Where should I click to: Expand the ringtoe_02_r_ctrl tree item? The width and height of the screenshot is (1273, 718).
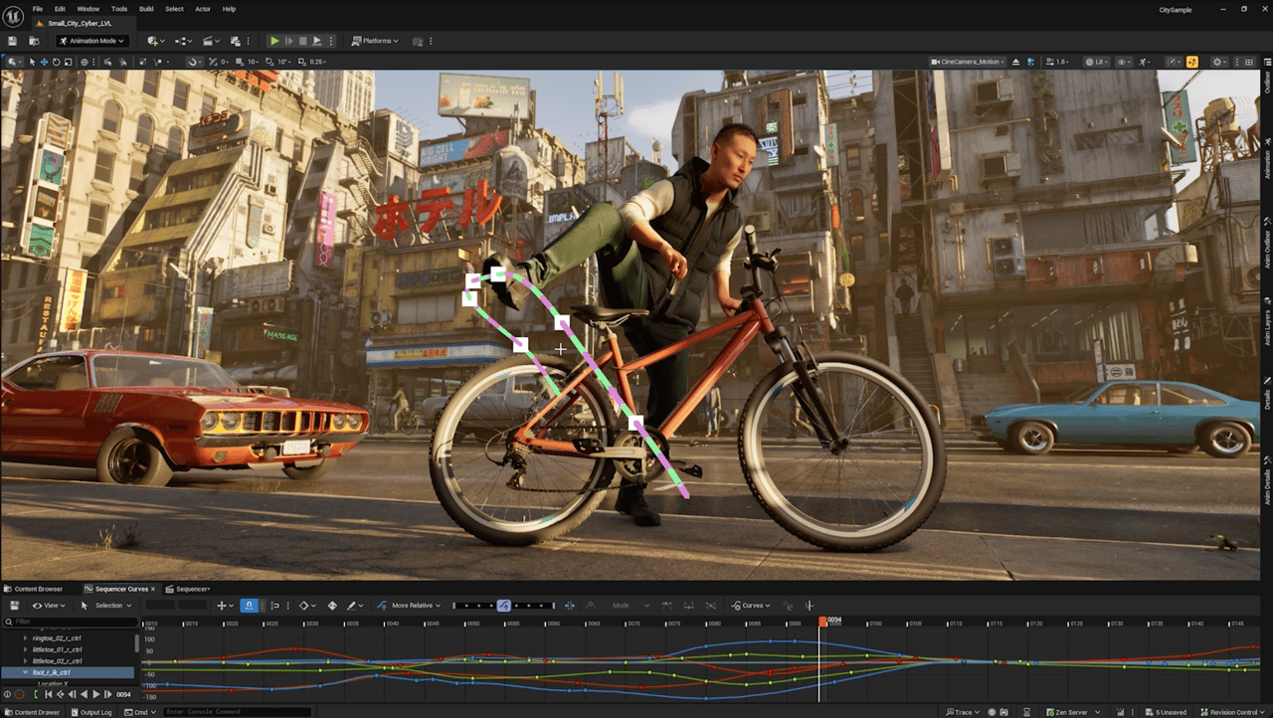click(26, 637)
